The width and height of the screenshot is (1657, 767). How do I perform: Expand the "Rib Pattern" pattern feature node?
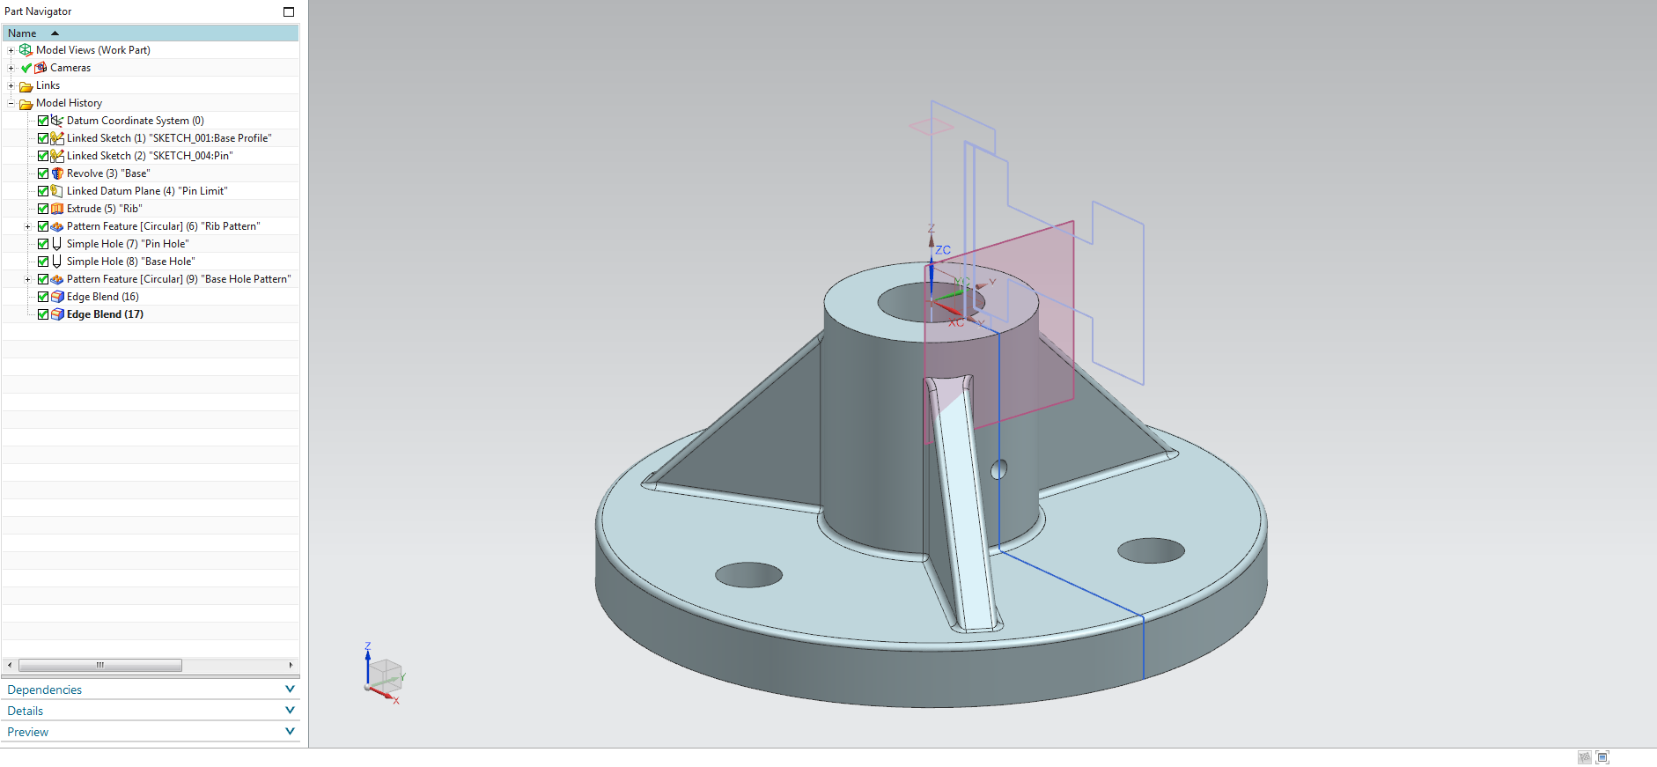click(x=27, y=226)
